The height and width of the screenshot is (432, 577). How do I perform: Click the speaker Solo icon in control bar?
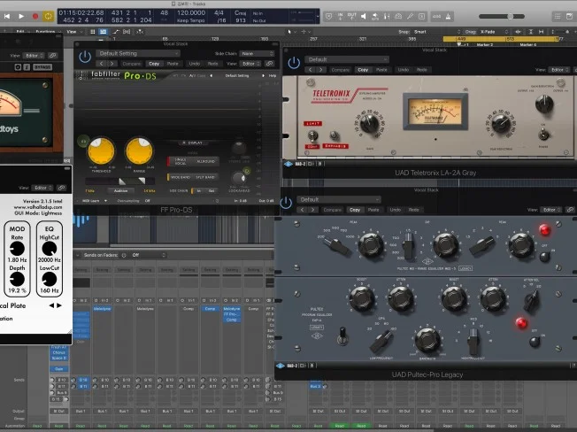point(363,16)
